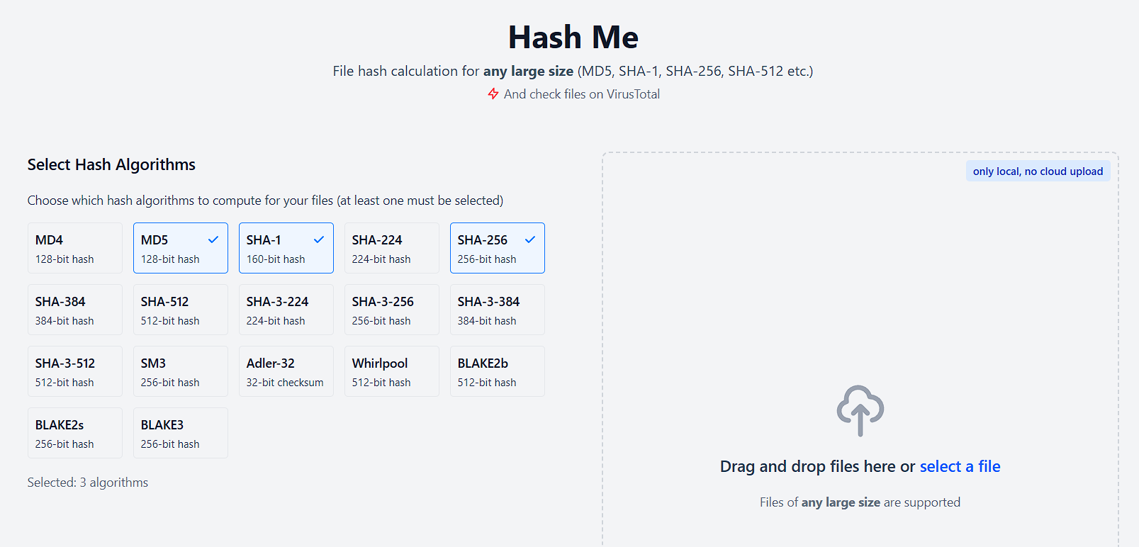Select the BLAKE3 algorithm
1139x547 pixels.
click(x=180, y=432)
